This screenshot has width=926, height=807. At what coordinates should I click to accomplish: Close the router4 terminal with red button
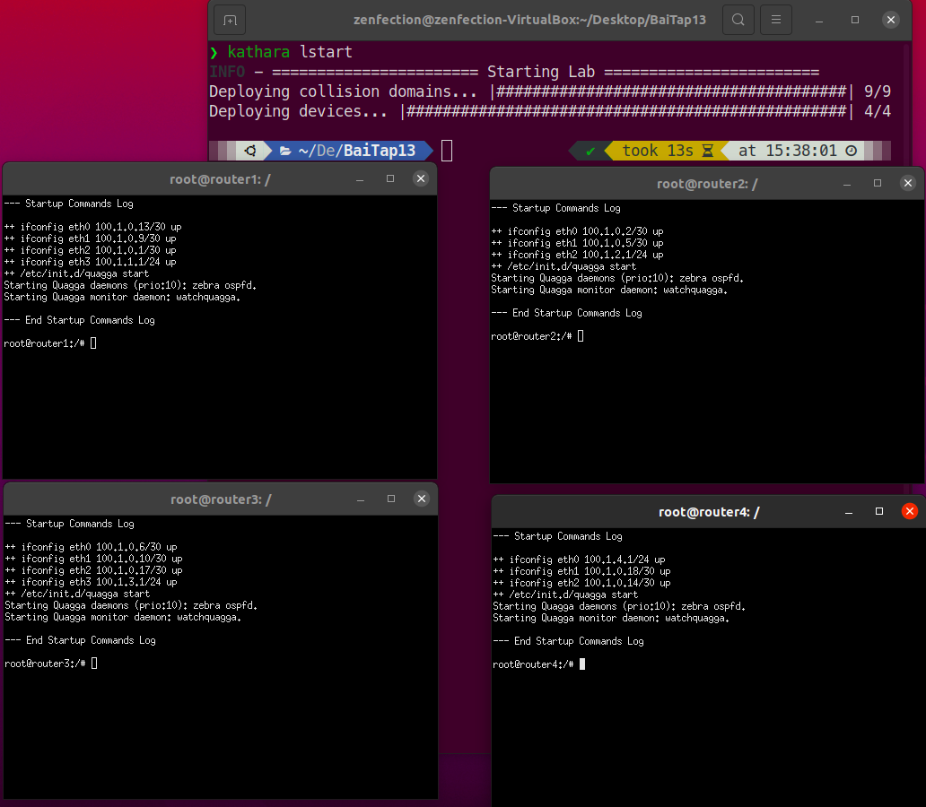[x=910, y=512]
